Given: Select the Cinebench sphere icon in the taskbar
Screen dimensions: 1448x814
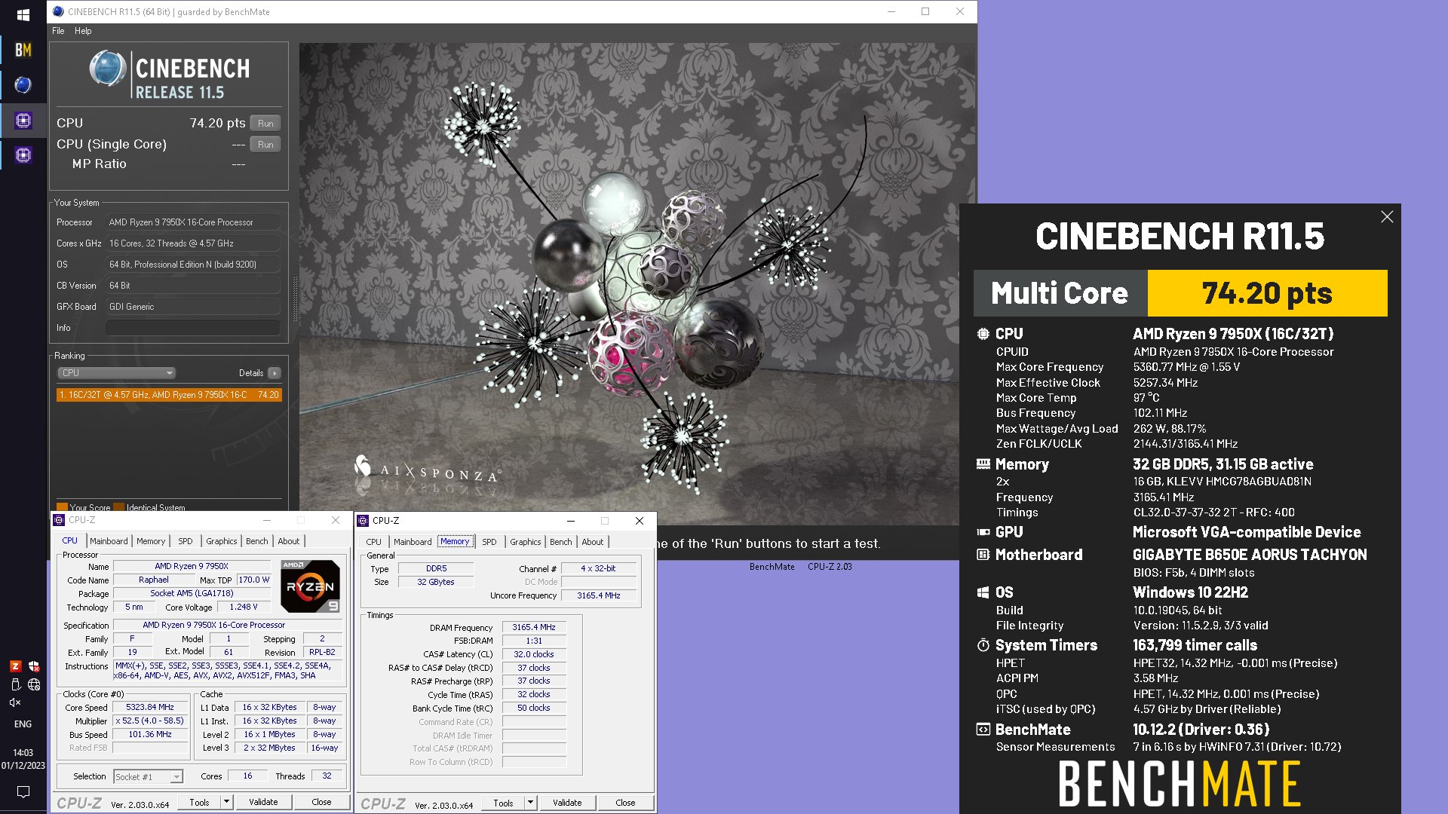Looking at the screenshot, I should (x=23, y=85).
